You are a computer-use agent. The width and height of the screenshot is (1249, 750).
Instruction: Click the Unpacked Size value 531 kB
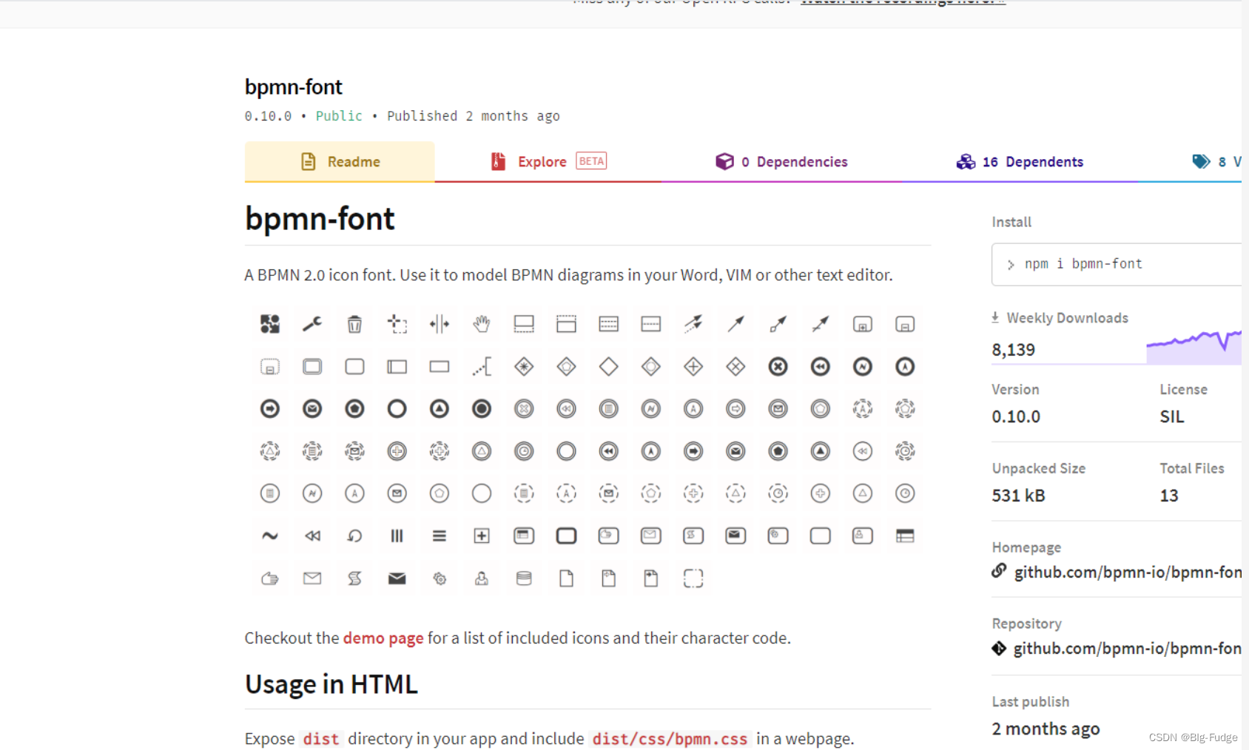[1018, 496]
